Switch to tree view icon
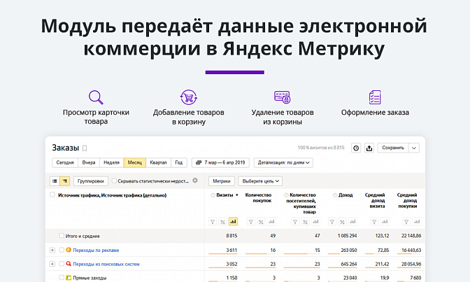 tap(65, 181)
